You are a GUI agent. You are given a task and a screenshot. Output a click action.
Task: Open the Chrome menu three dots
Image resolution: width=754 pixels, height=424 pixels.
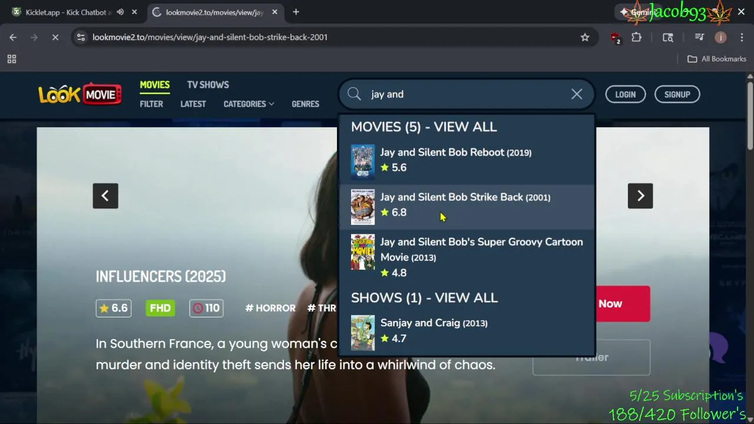tap(742, 37)
